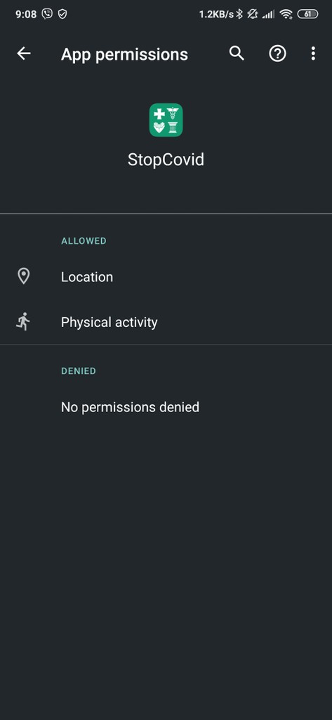The image size is (332, 720).
Task: Tap the StopCovid app icon
Action: [x=166, y=120]
